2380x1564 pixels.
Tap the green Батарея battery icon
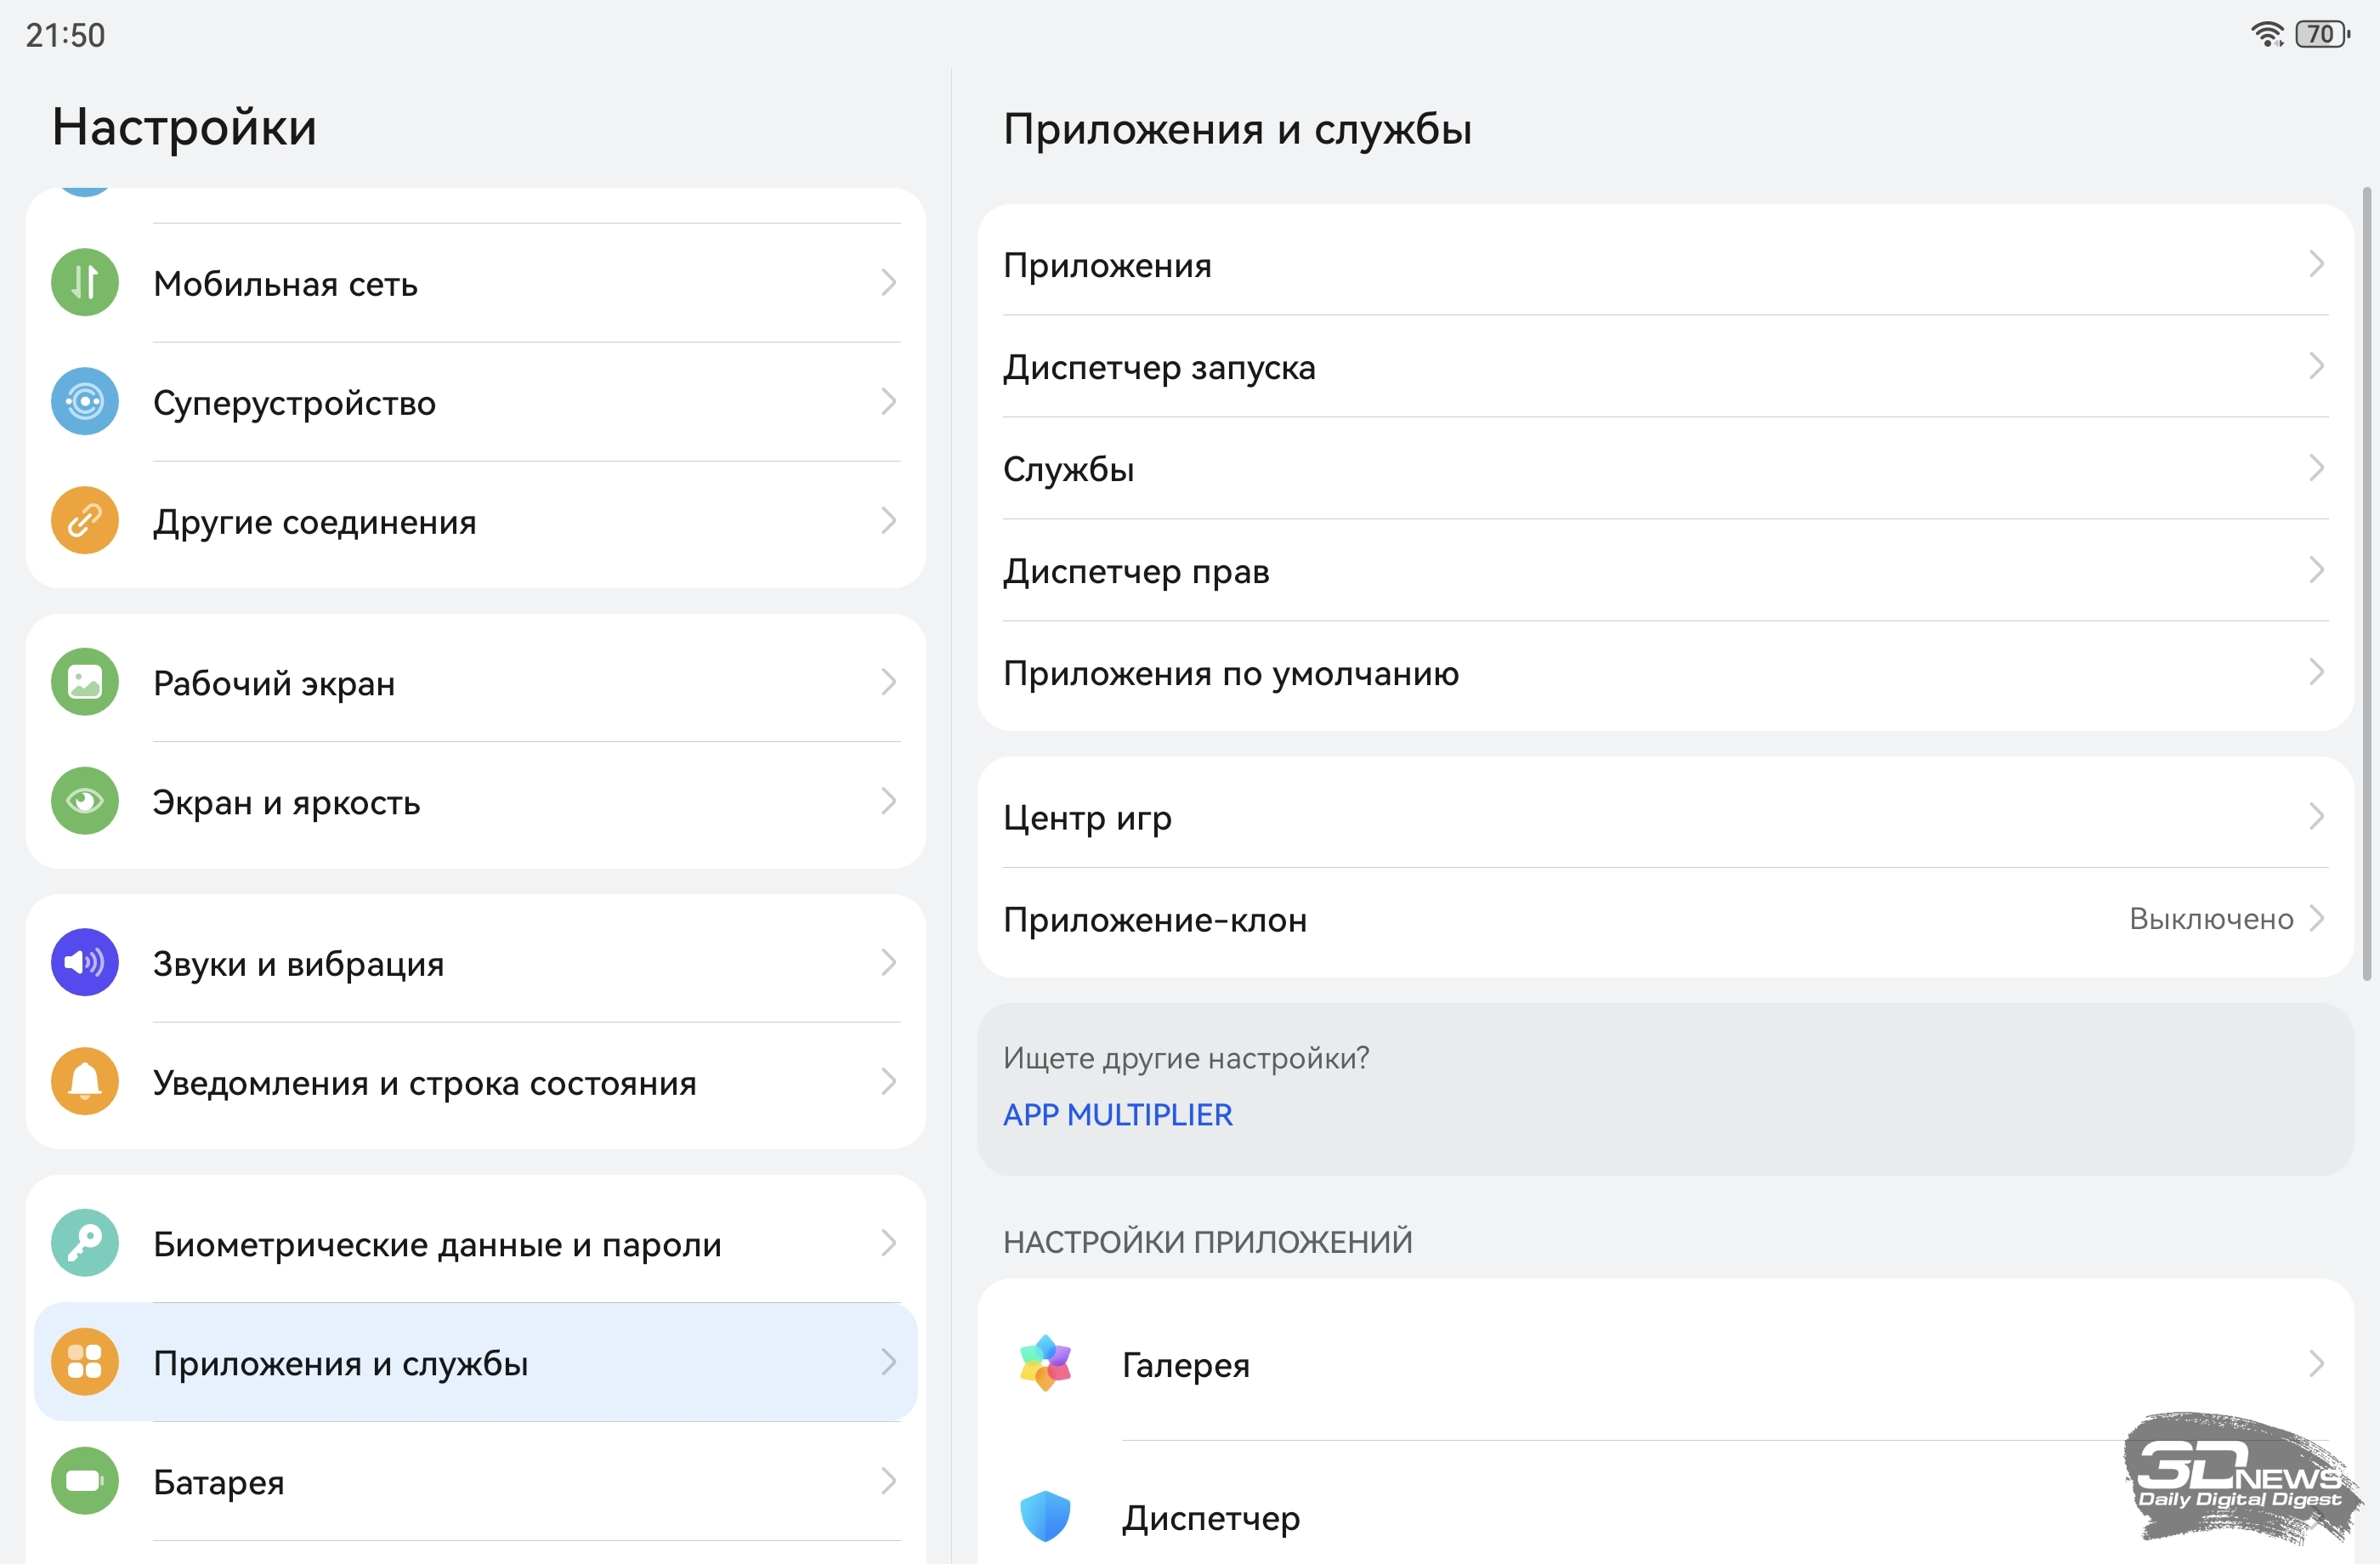point(85,1481)
